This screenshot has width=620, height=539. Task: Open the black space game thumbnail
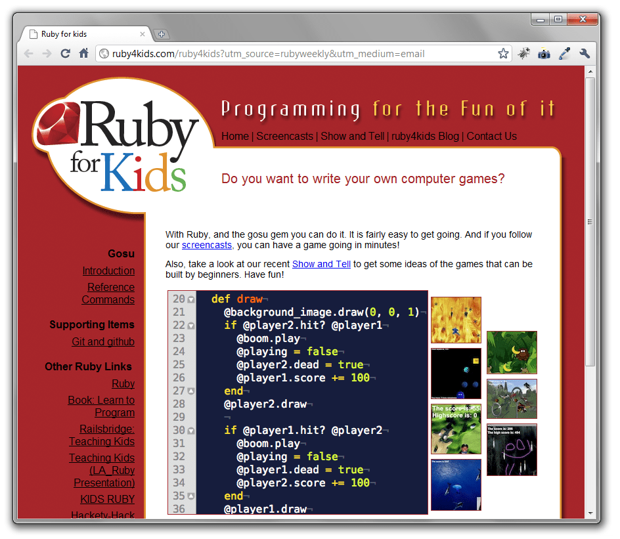click(x=456, y=374)
